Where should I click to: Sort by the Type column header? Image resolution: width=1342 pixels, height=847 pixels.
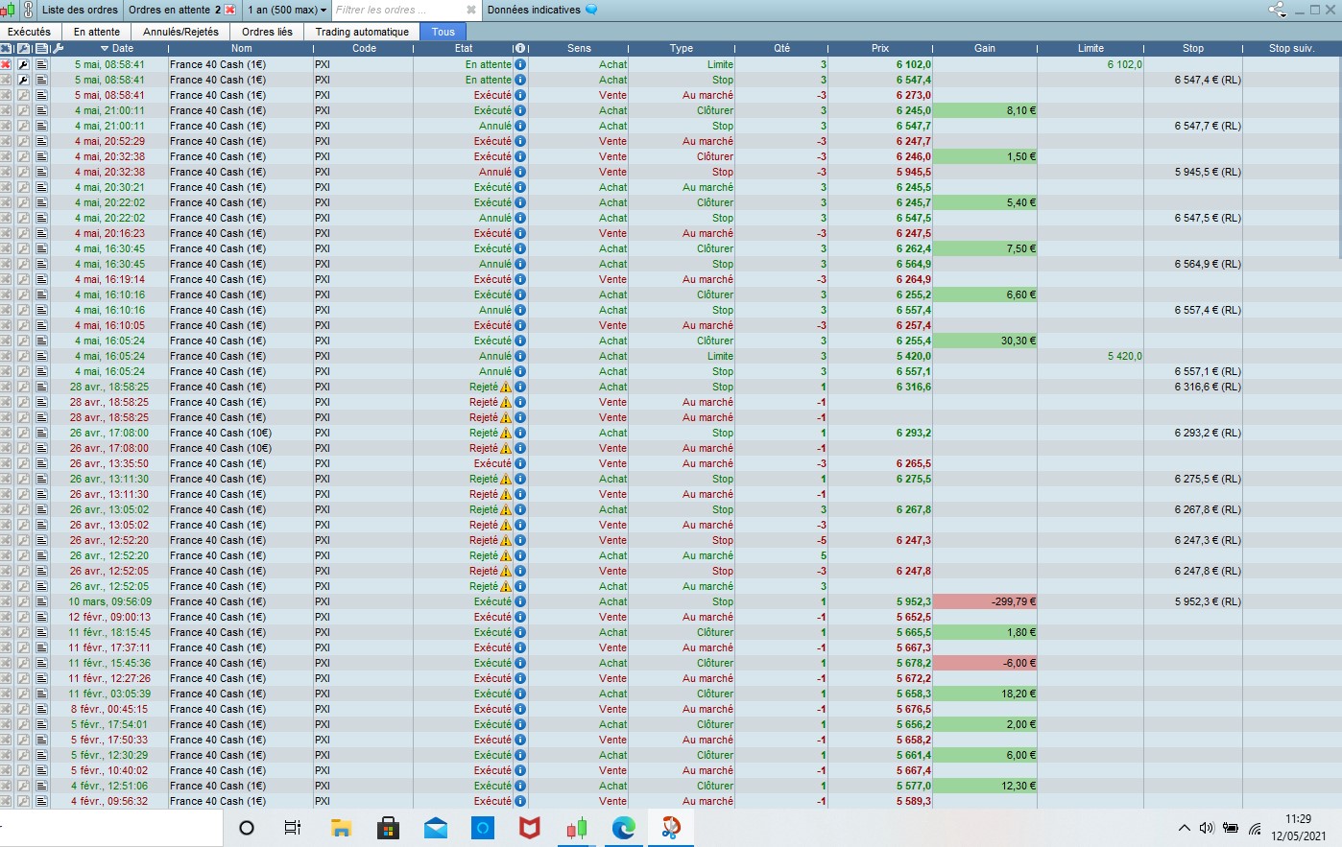tap(682, 48)
